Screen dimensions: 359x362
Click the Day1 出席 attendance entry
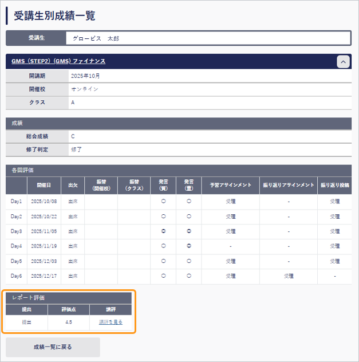coord(73,202)
